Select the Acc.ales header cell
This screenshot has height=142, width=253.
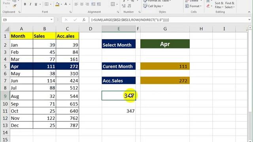pyautogui.click(x=68, y=36)
